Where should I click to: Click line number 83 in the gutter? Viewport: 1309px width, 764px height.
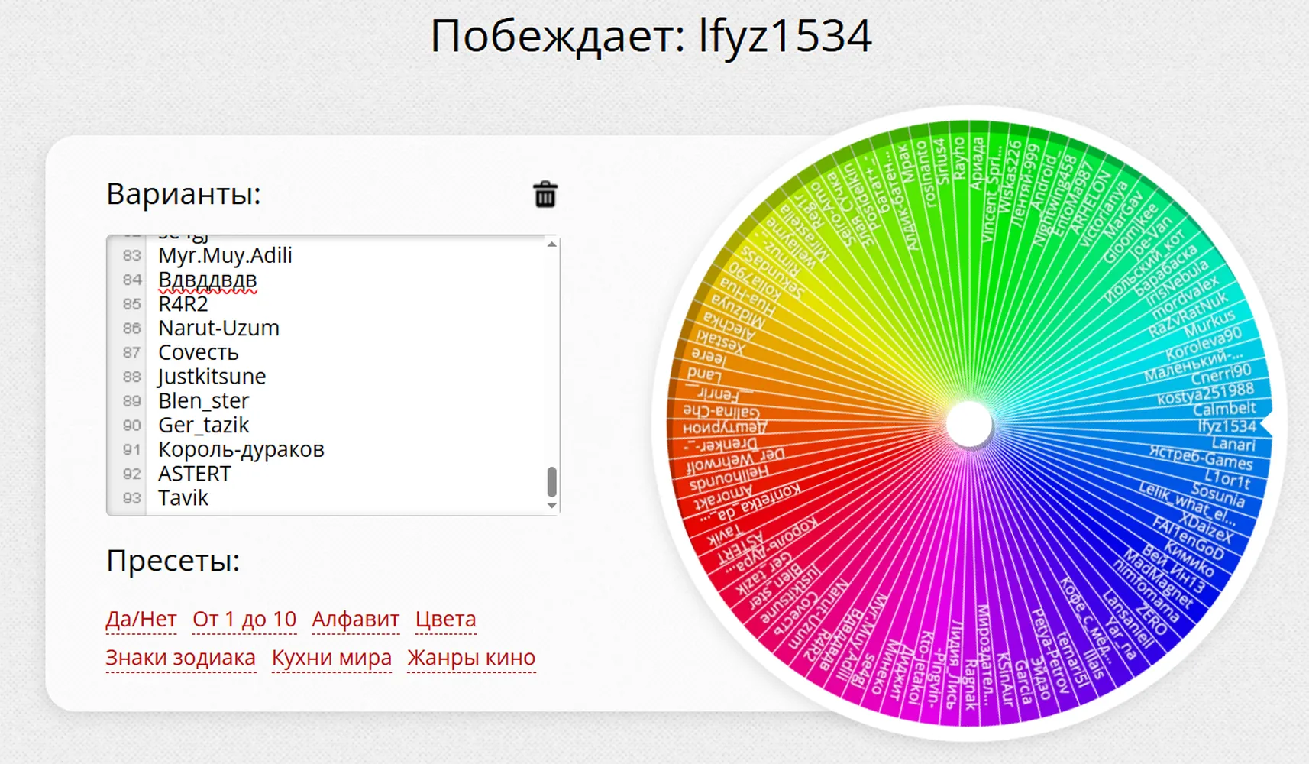point(132,255)
